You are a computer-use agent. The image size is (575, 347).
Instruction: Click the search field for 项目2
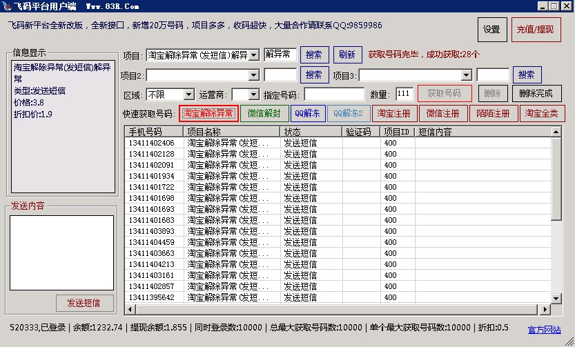[x=280, y=75]
